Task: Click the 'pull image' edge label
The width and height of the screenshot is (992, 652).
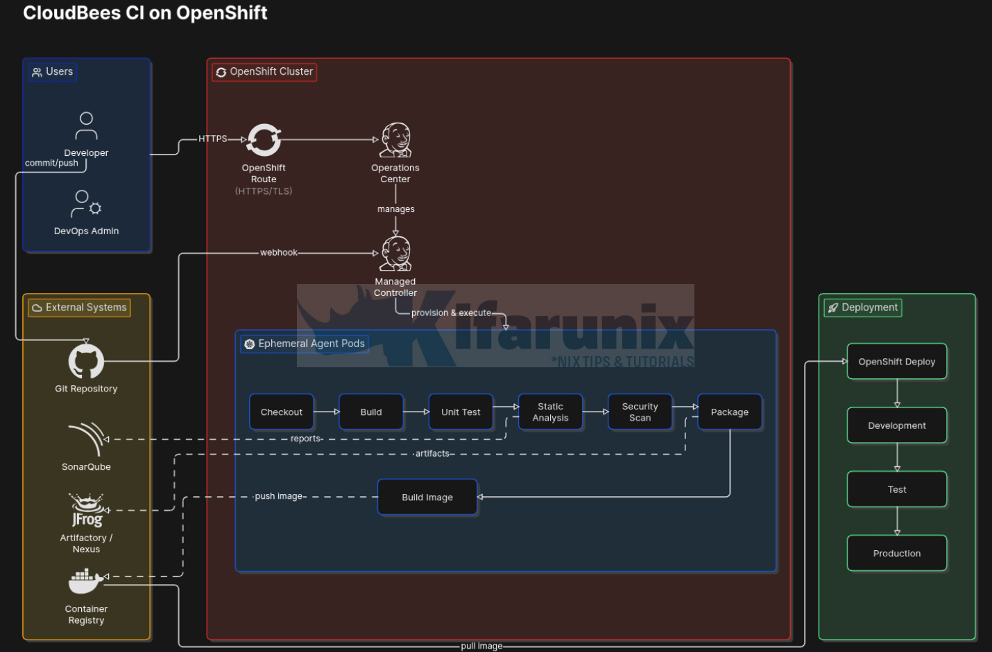Action: (482, 646)
